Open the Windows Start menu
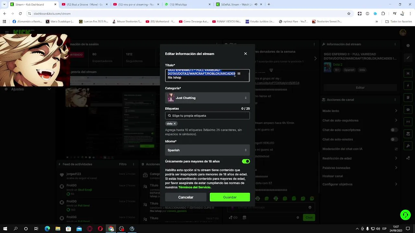Screen dimensions: 415x233 (x=5, y=229)
